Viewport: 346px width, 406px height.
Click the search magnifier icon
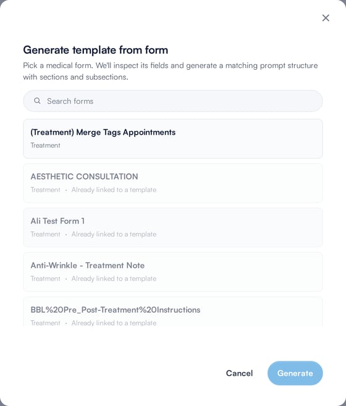37,101
